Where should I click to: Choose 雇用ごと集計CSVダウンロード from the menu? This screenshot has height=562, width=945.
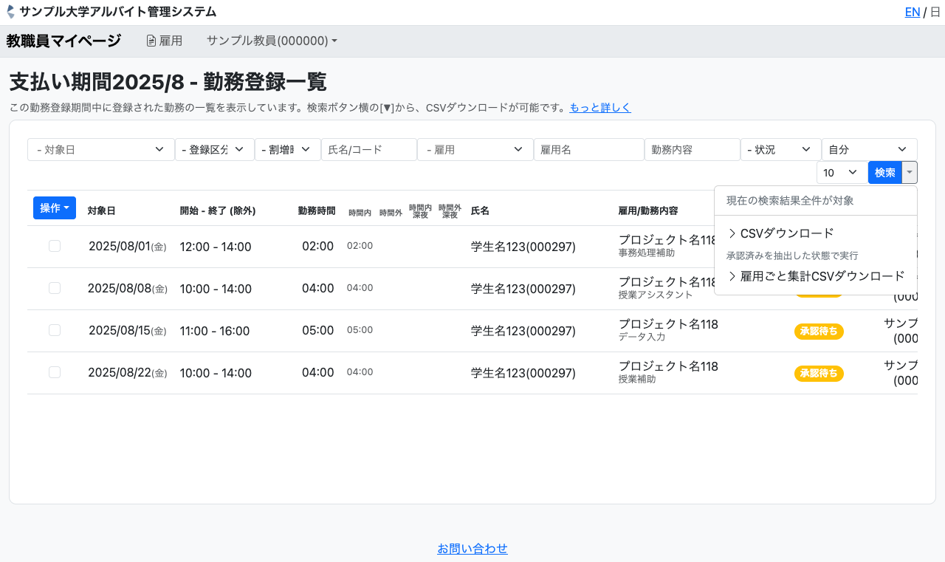click(x=816, y=276)
